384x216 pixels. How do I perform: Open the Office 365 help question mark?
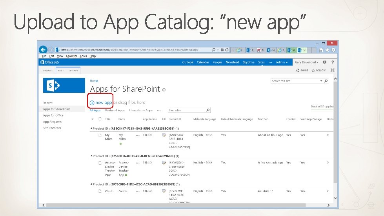tap(333, 62)
